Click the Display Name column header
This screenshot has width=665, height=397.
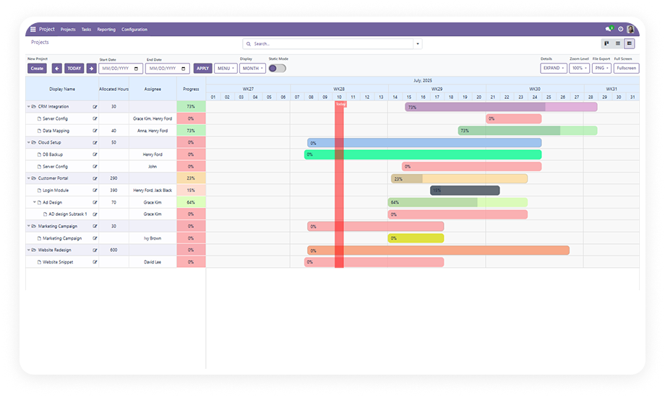pyautogui.click(x=62, y=89)
